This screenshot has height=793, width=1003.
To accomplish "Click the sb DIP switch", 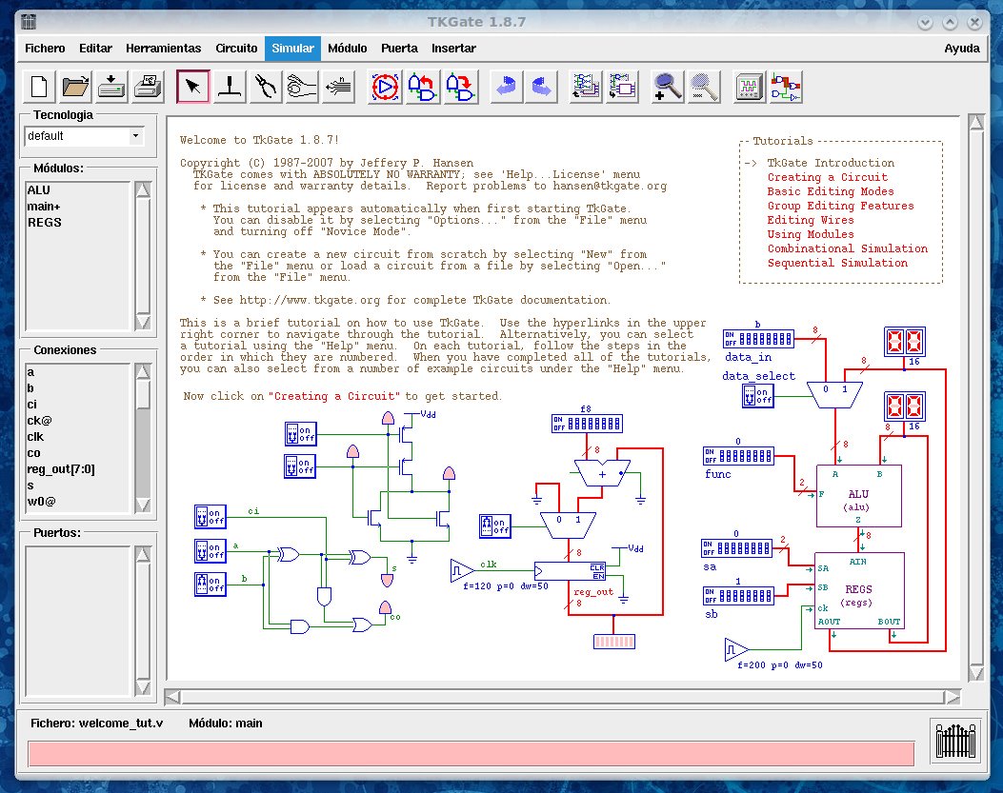I will coord(738,595).
